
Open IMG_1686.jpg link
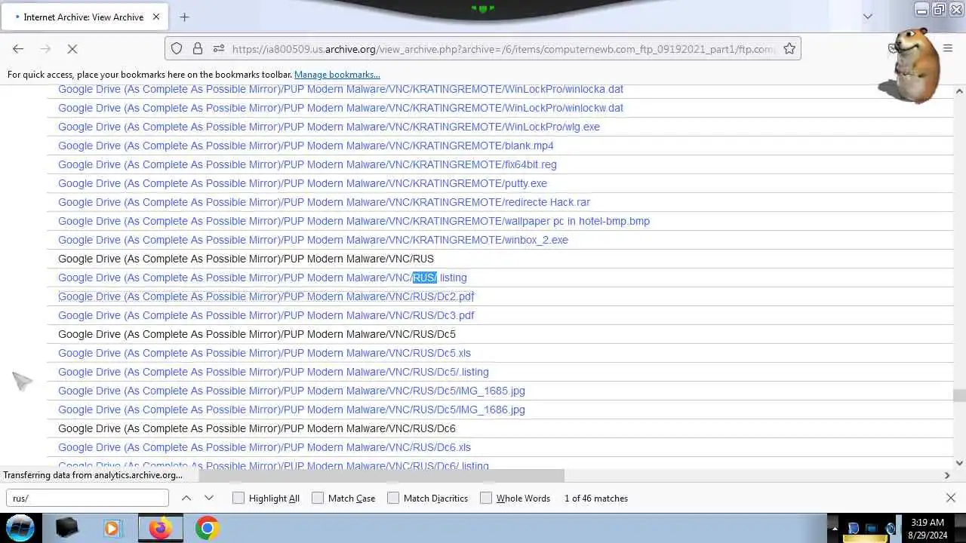[291, 410]
